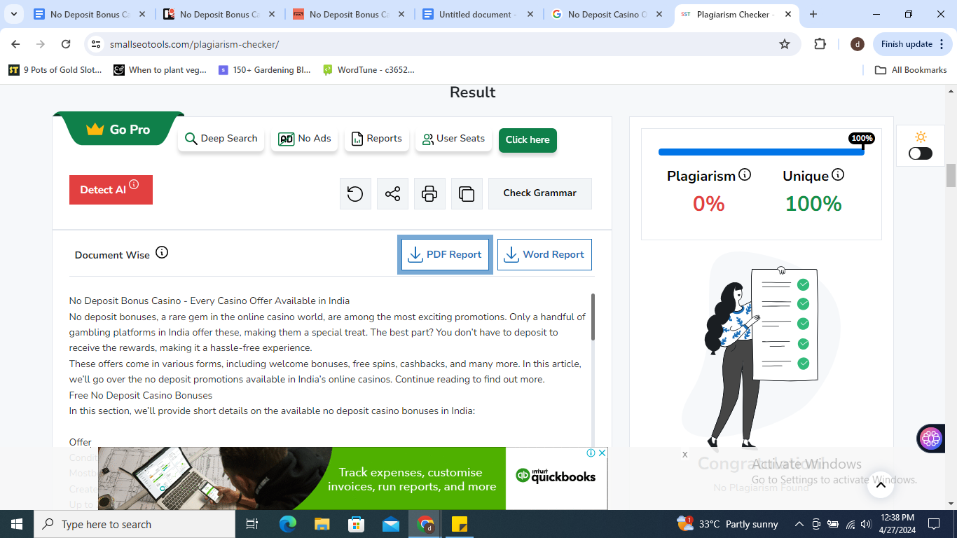Screen dimensions: 957x538
Task: Click the Check Grammar button
Action: [x=539, y=193]
